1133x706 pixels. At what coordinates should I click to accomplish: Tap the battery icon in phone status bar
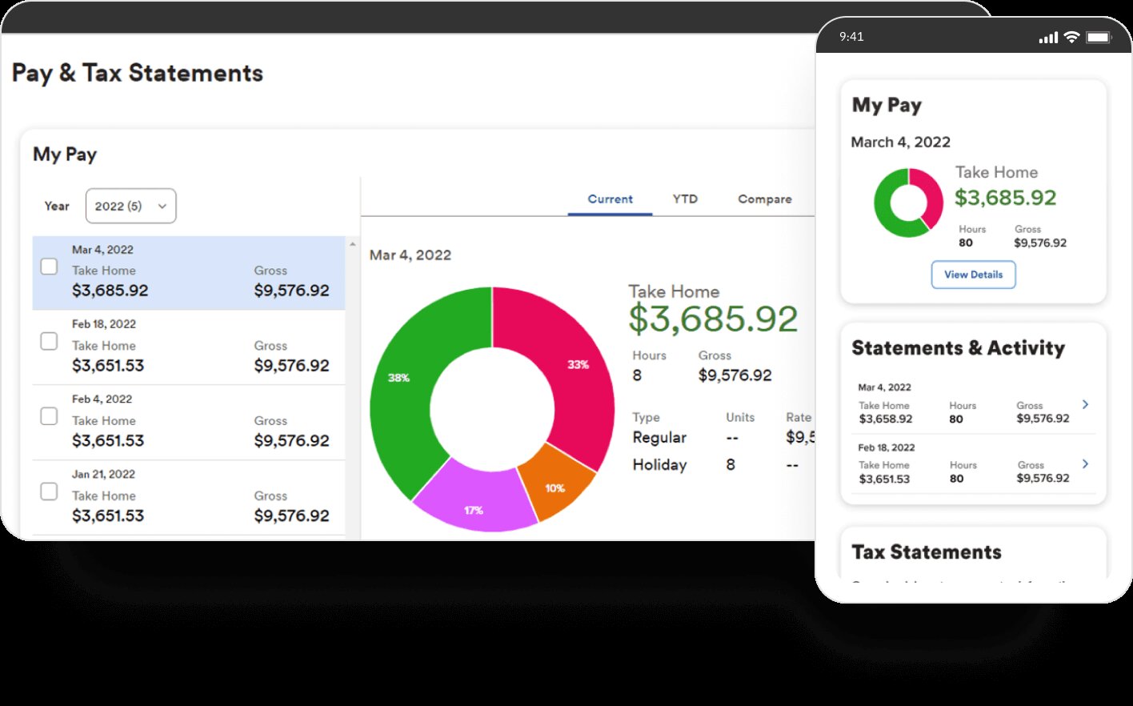[x=1099, y=38]
